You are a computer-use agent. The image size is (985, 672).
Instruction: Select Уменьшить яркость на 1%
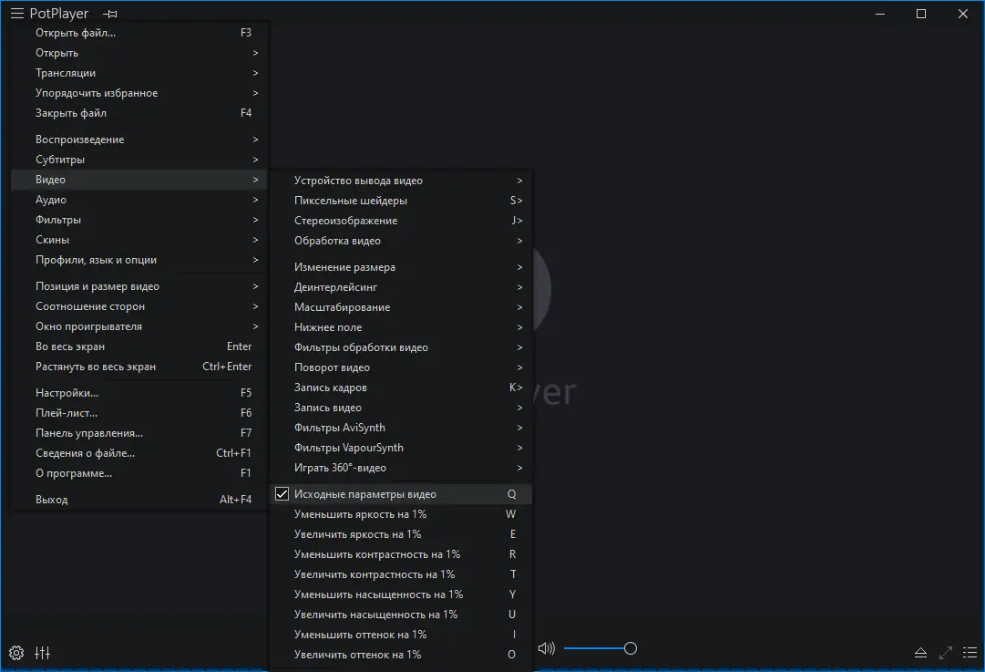(401, 514)
